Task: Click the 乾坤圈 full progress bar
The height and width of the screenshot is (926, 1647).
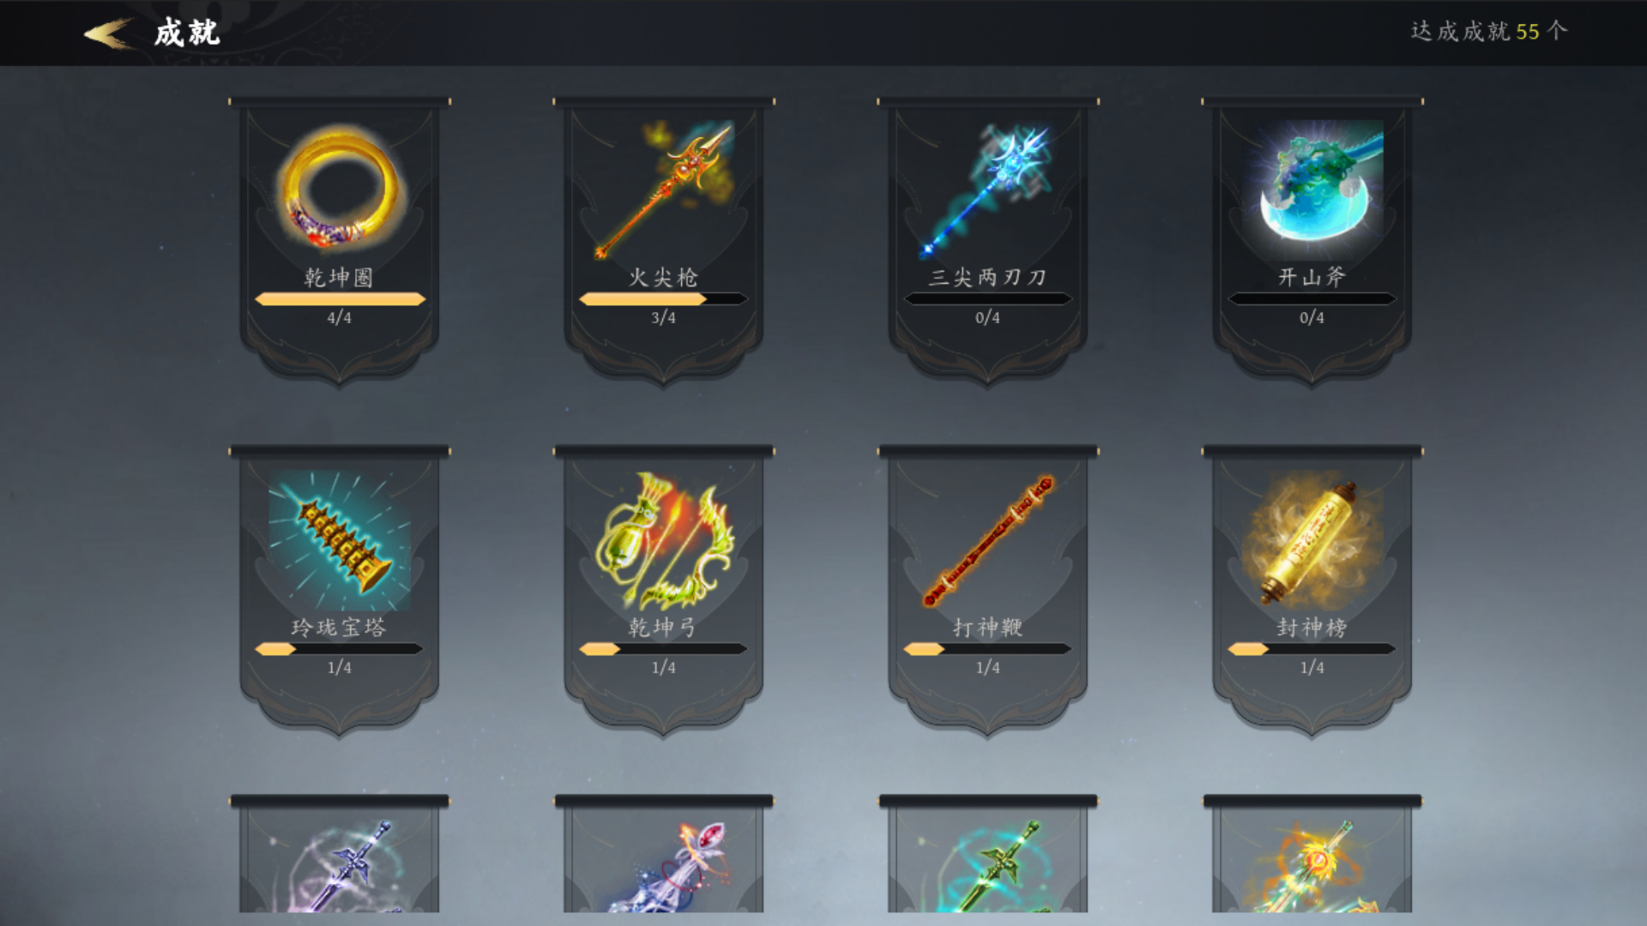Action: coord(340,299)
